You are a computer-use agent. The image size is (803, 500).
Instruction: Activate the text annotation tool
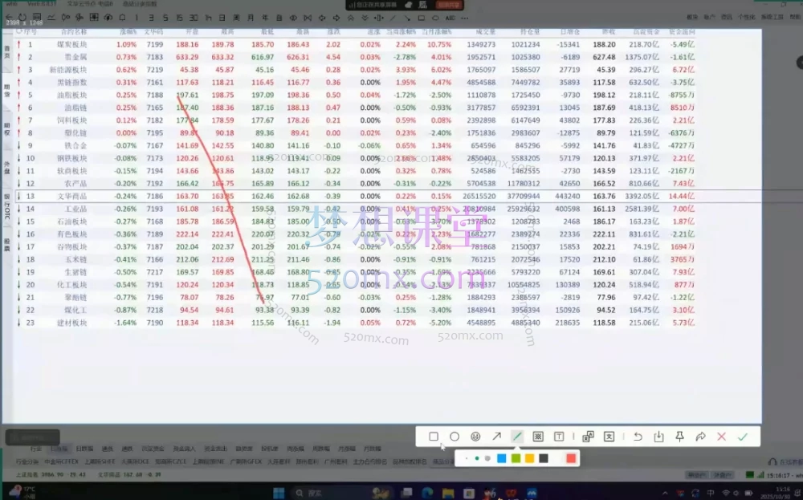pos(559,437)
